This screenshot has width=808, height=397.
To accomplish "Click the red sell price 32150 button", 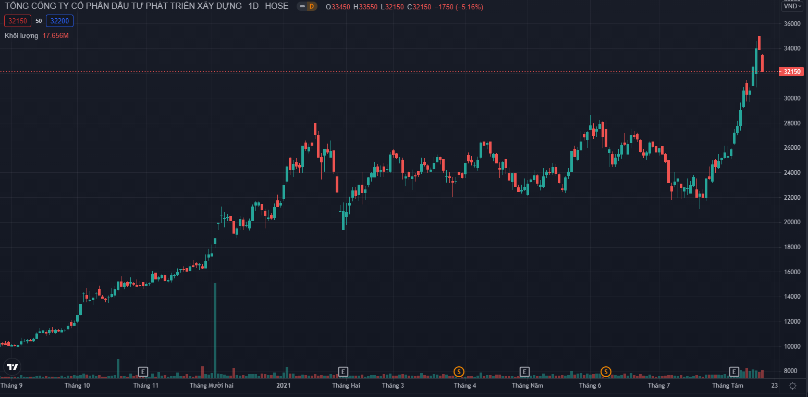I will click(x=18, y=21).
